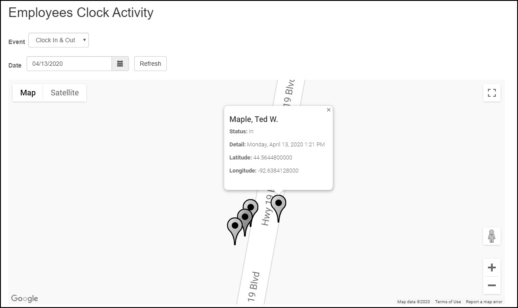The height and width of the screenshot is (308, 518).
Task: Click the top-left map pin near the road
Action: pos(251,206)
